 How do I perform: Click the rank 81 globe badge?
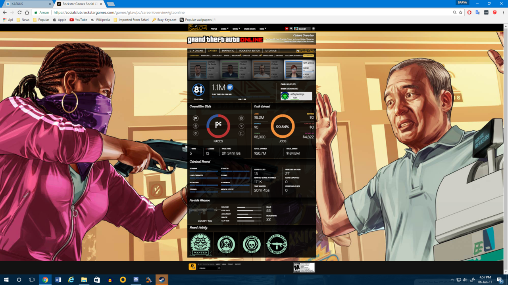click(198, 89)
